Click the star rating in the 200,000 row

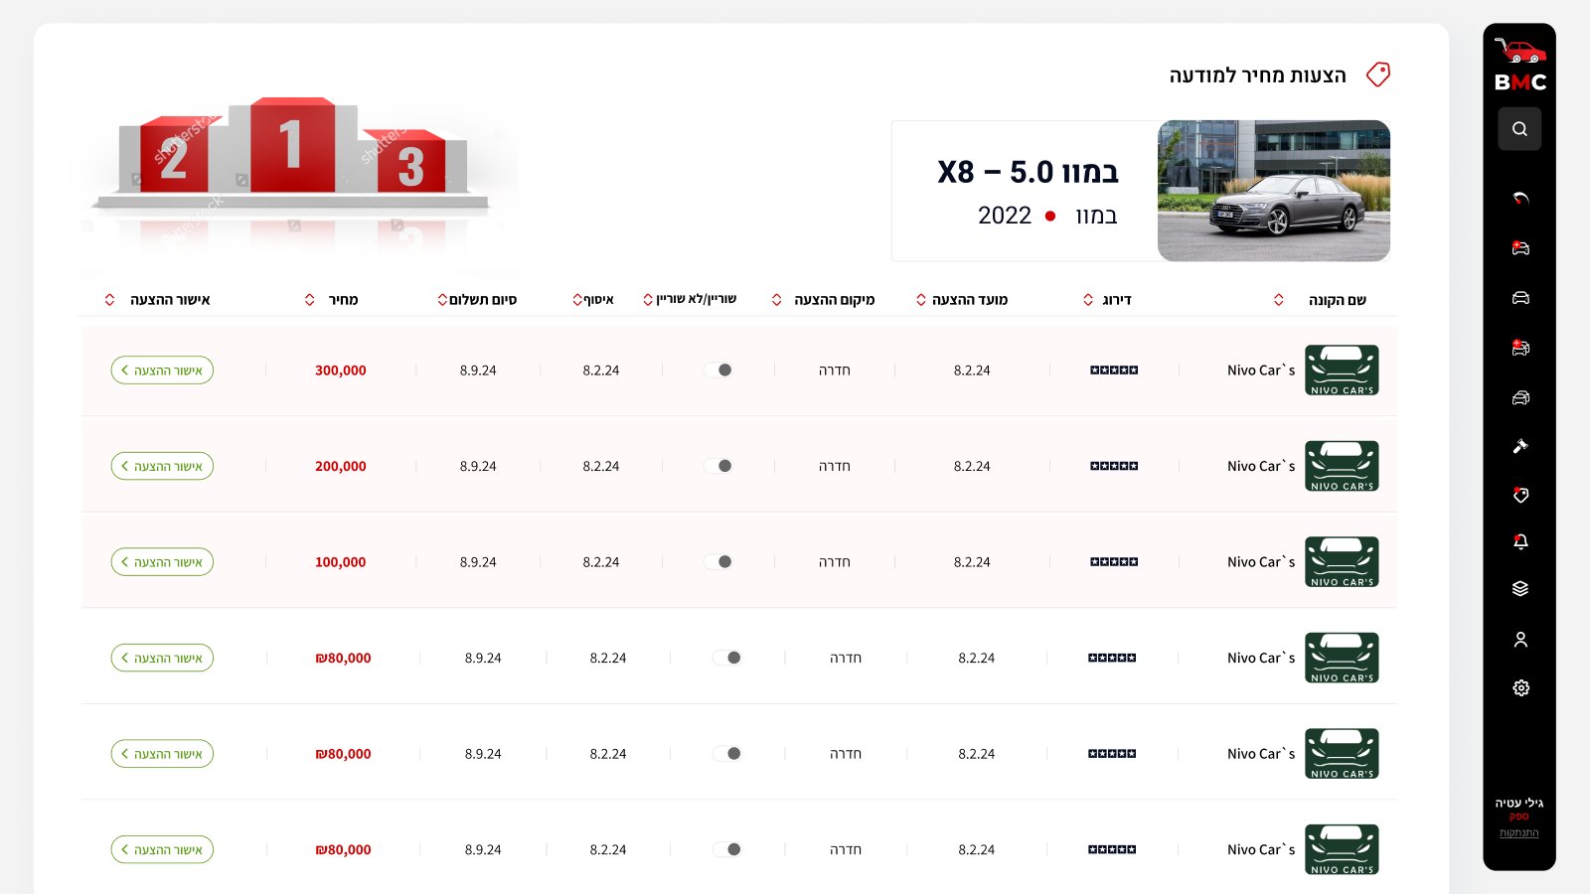click(1114, 466)
